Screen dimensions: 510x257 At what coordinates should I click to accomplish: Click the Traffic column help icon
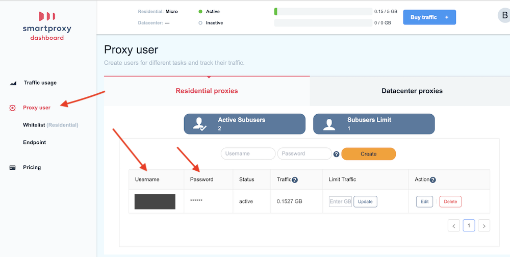[295, 179]
